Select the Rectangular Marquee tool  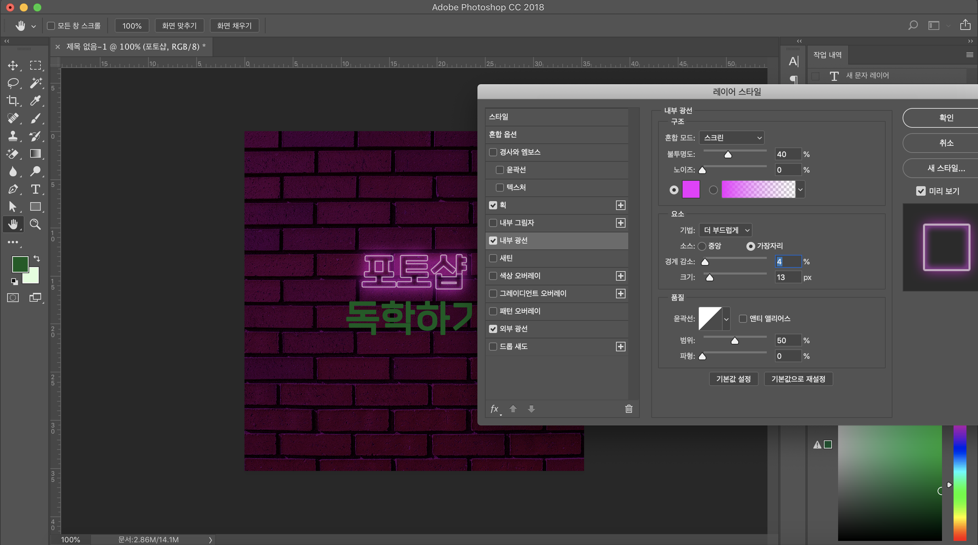[x=35, y=65]
